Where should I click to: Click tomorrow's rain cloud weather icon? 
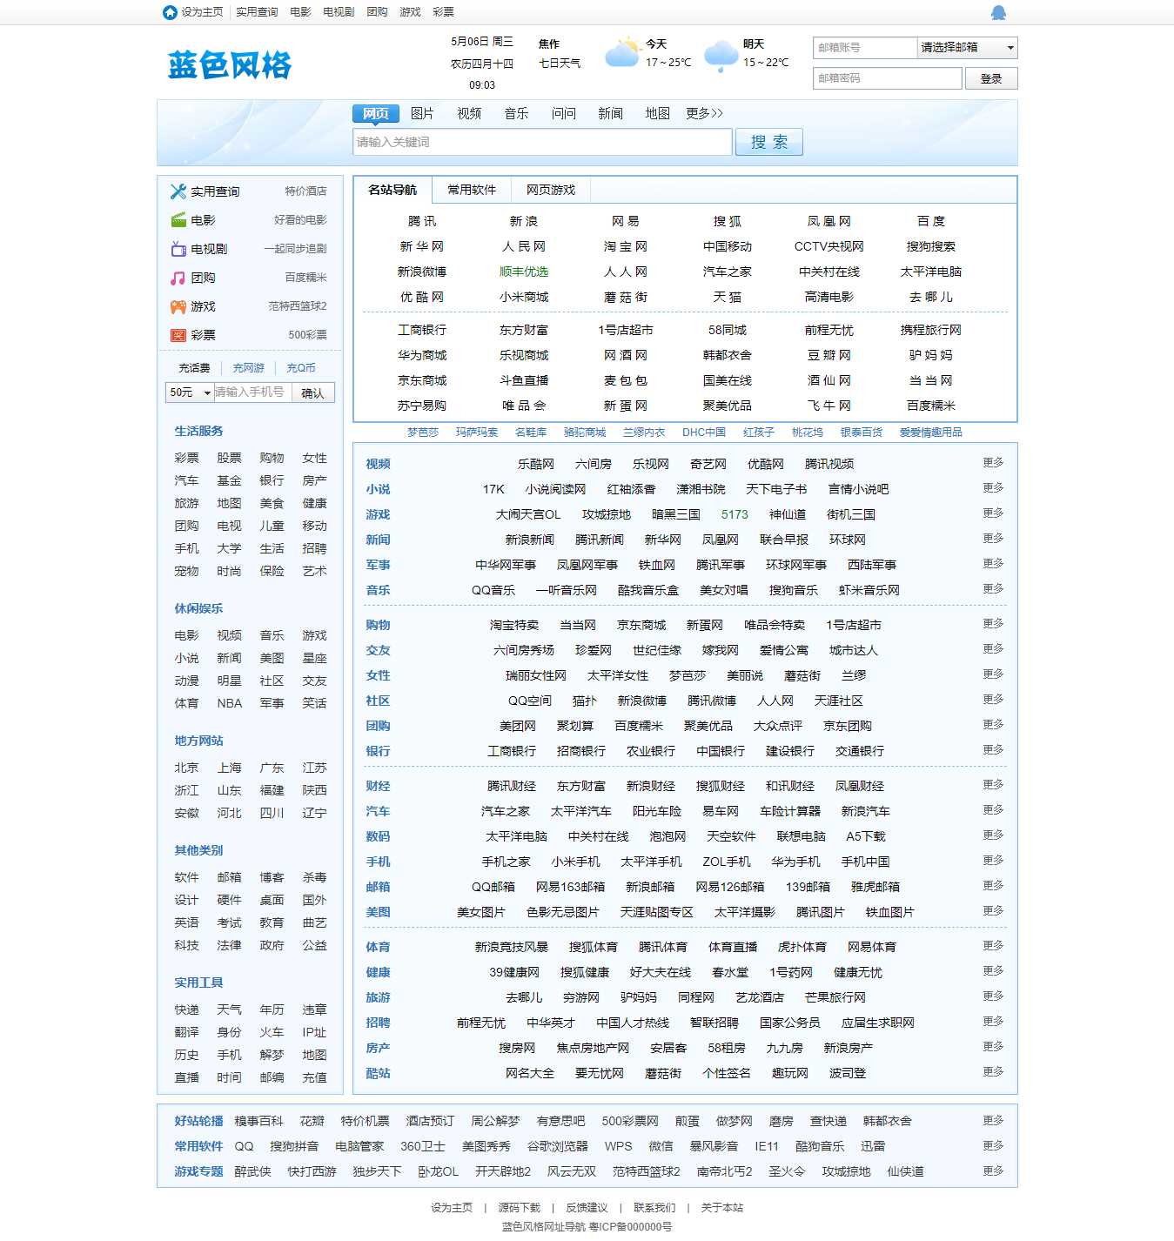click(x=721, y=52)
